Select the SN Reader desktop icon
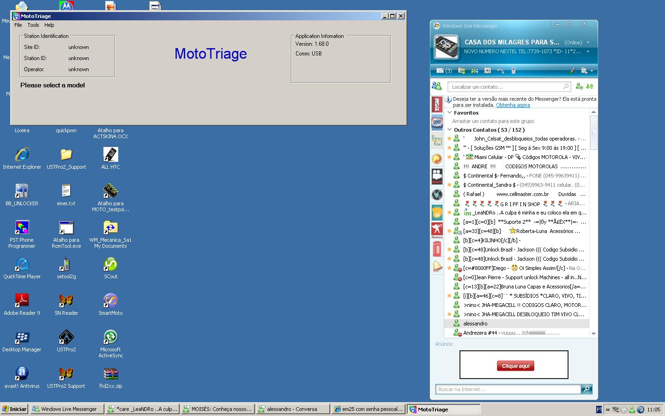The height and width of the screenshot is (416, 665). [x=66, y=304]
